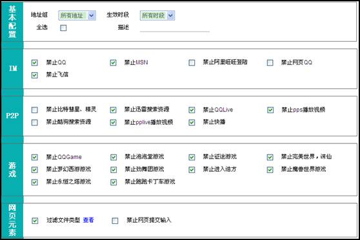Uncheck the 禁止pplive播放视频 checkbox

(113, 122)
